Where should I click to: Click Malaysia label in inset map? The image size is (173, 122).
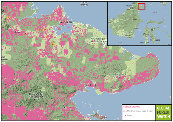point(124,16)
